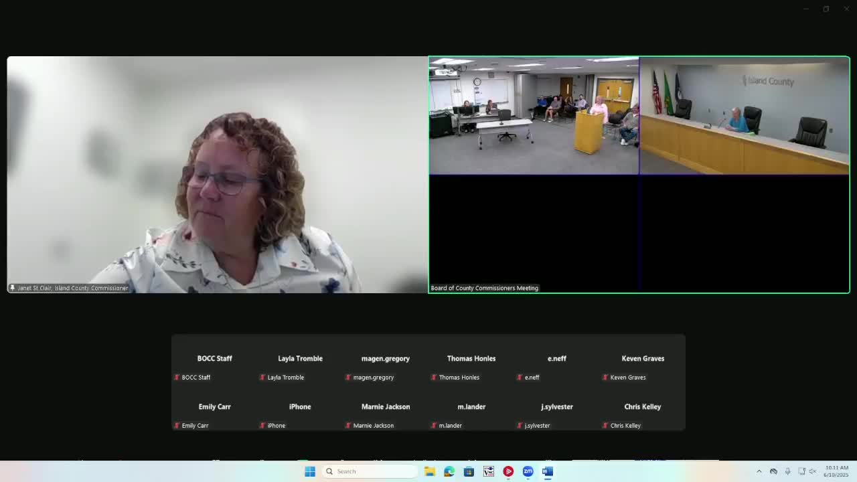Click the 'Board of County Commissioners Meeting' caption
Image resolution: width=857 pixels, height=482 pixels.
coord(485,288)
